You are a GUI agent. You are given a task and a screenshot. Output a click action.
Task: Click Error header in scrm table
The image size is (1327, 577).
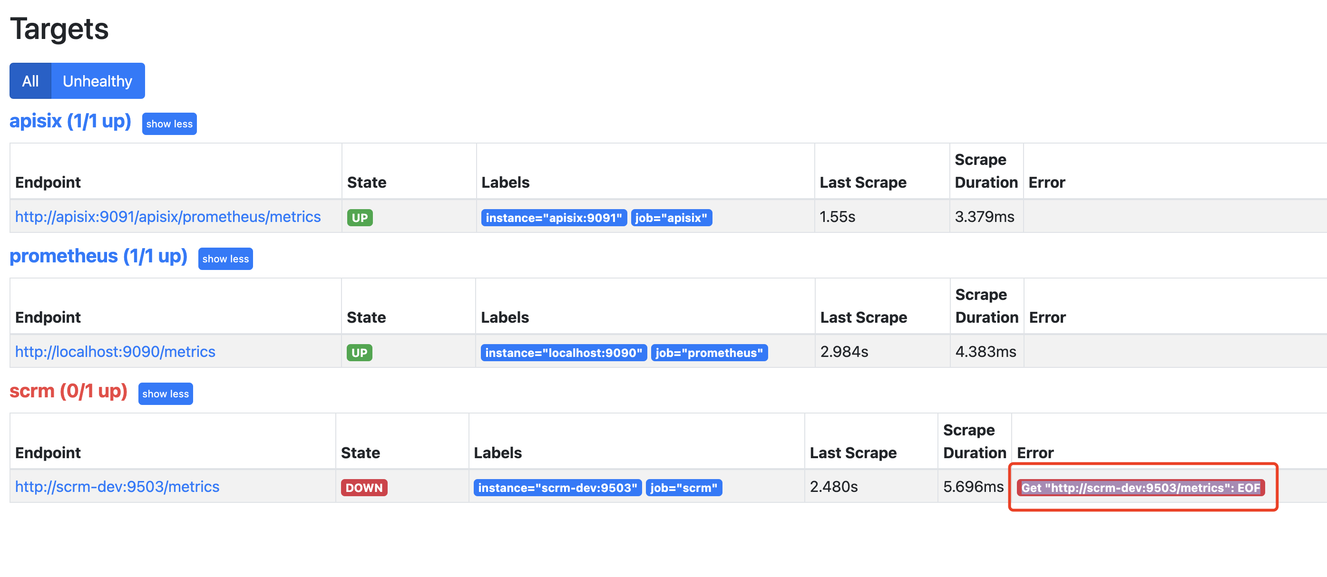point(1035,452)
